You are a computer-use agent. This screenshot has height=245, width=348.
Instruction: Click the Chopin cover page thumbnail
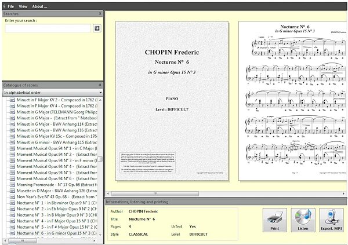click(172, 101)
